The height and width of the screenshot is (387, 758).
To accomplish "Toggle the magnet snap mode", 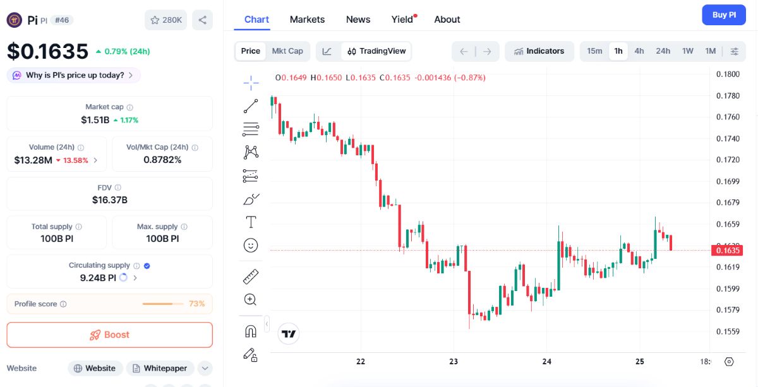I will pyautogui.click(x=251, y=331).
